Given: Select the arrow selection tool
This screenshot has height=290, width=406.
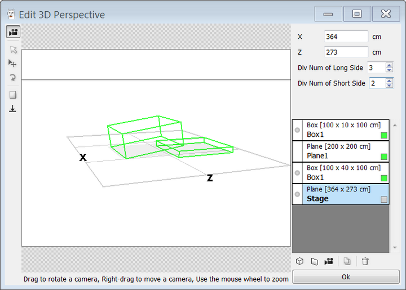Looking at the screenshot, I should [x=13, y=50].
